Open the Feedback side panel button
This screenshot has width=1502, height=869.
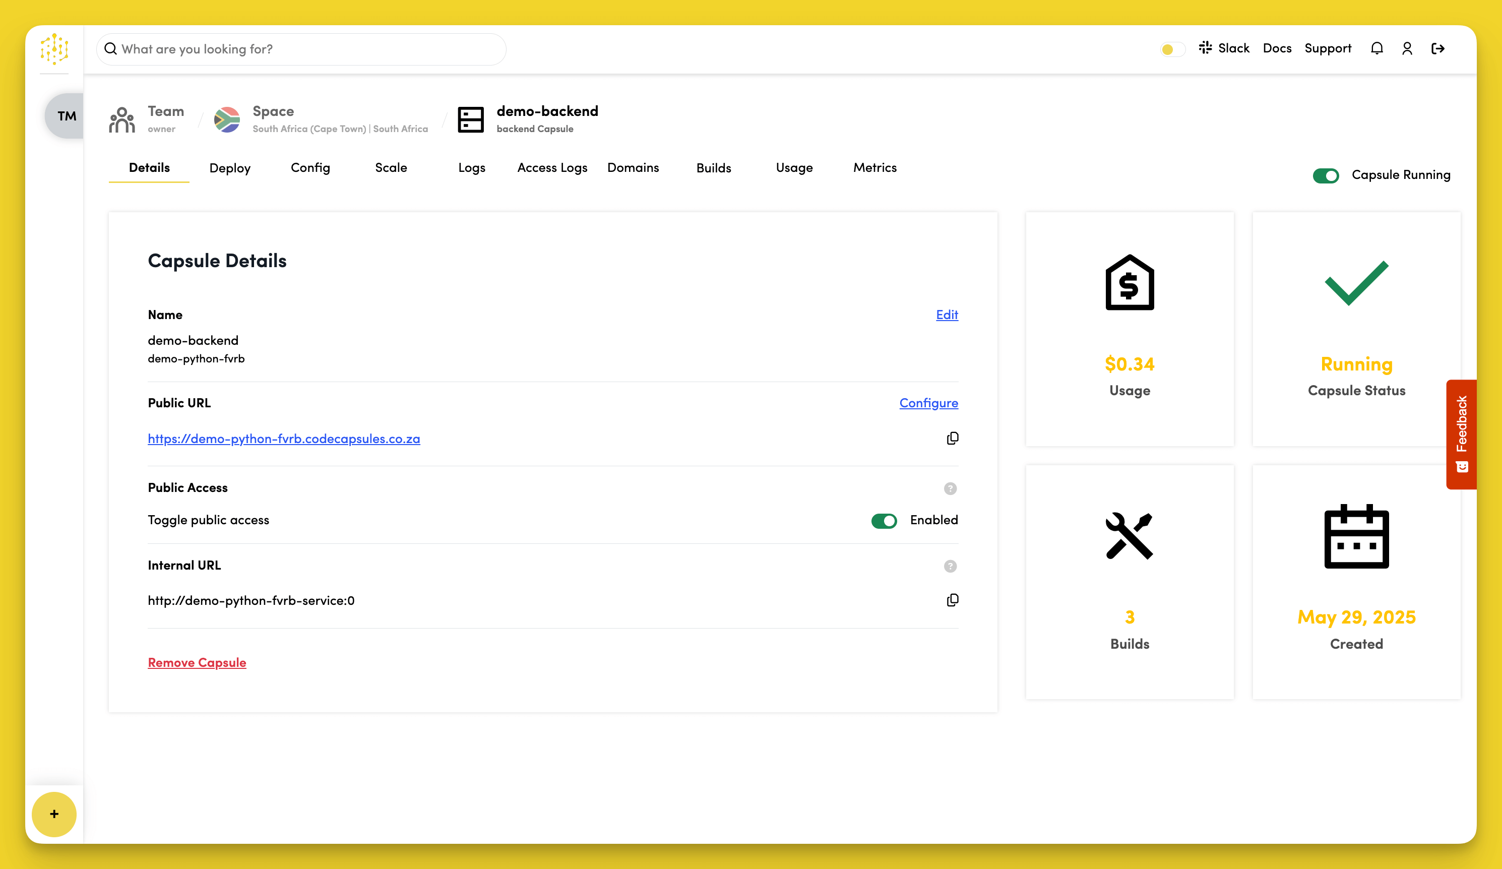(1461, 434)
